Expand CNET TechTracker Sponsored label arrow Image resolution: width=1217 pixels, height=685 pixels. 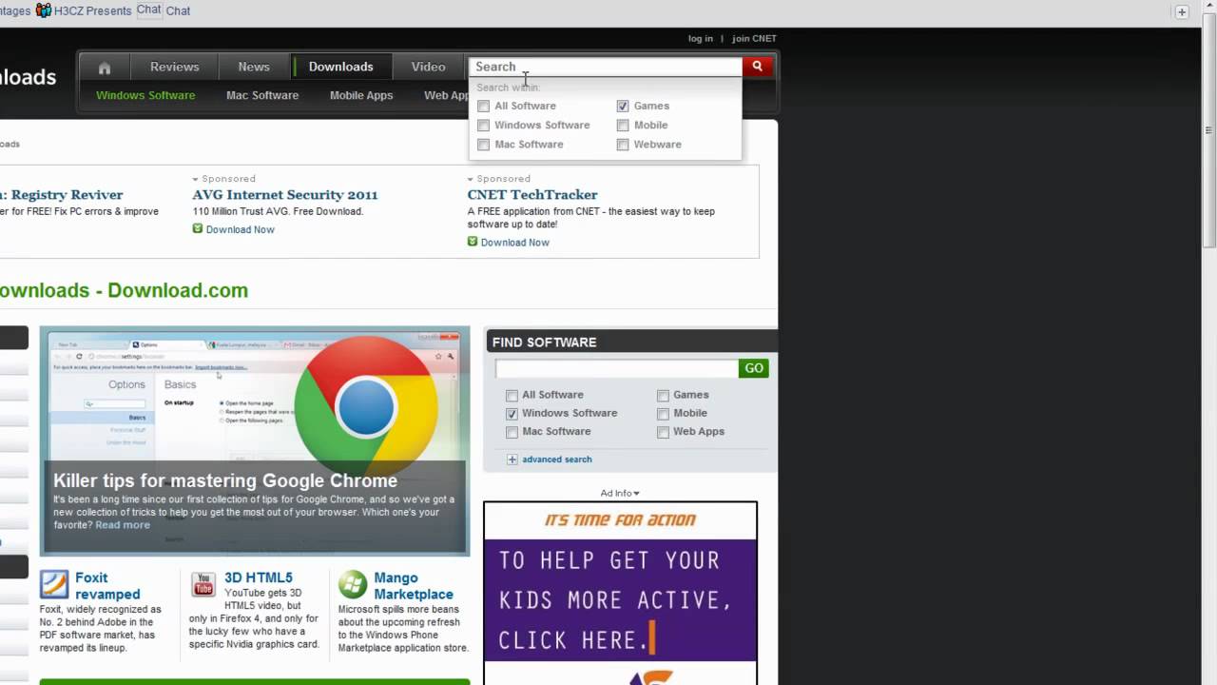point(471,179)
